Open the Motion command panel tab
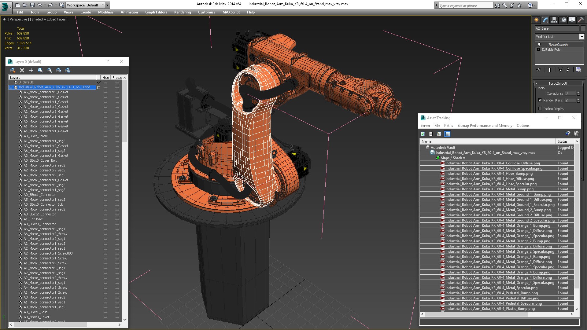Screen dimensions: 587x330 tap(563, 20)
